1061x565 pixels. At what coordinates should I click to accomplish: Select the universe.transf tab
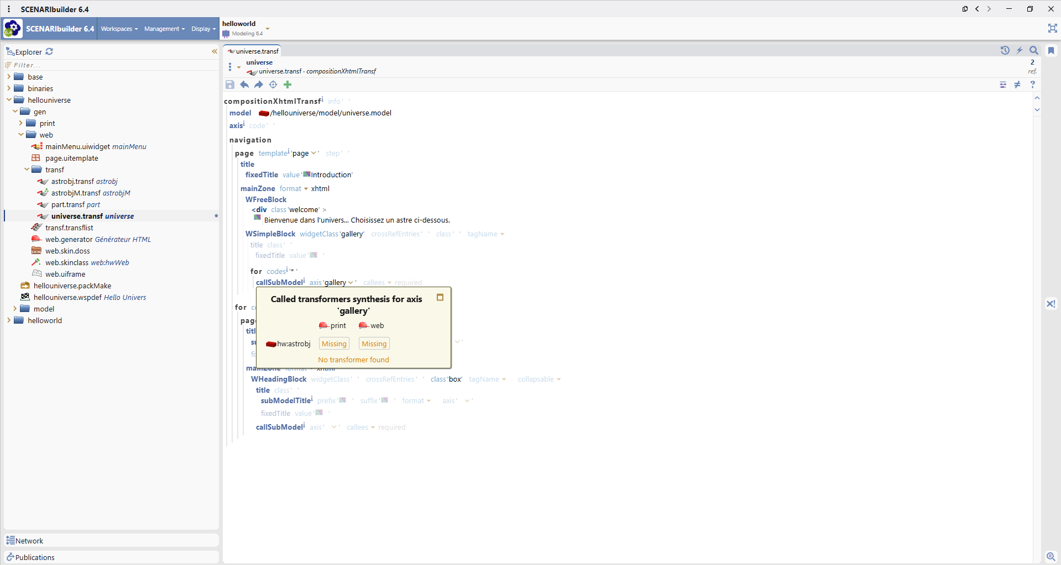254,51
